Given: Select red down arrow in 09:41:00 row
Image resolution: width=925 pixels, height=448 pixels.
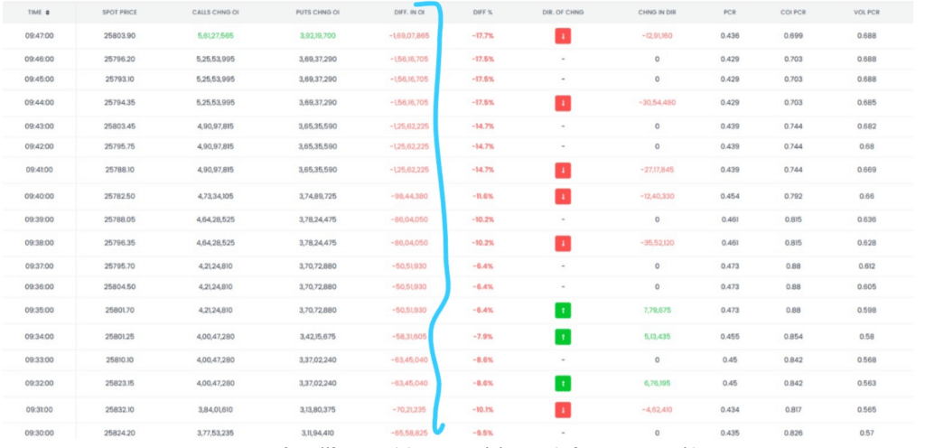Looking at the screenshot, I should (x=563, y=170).
